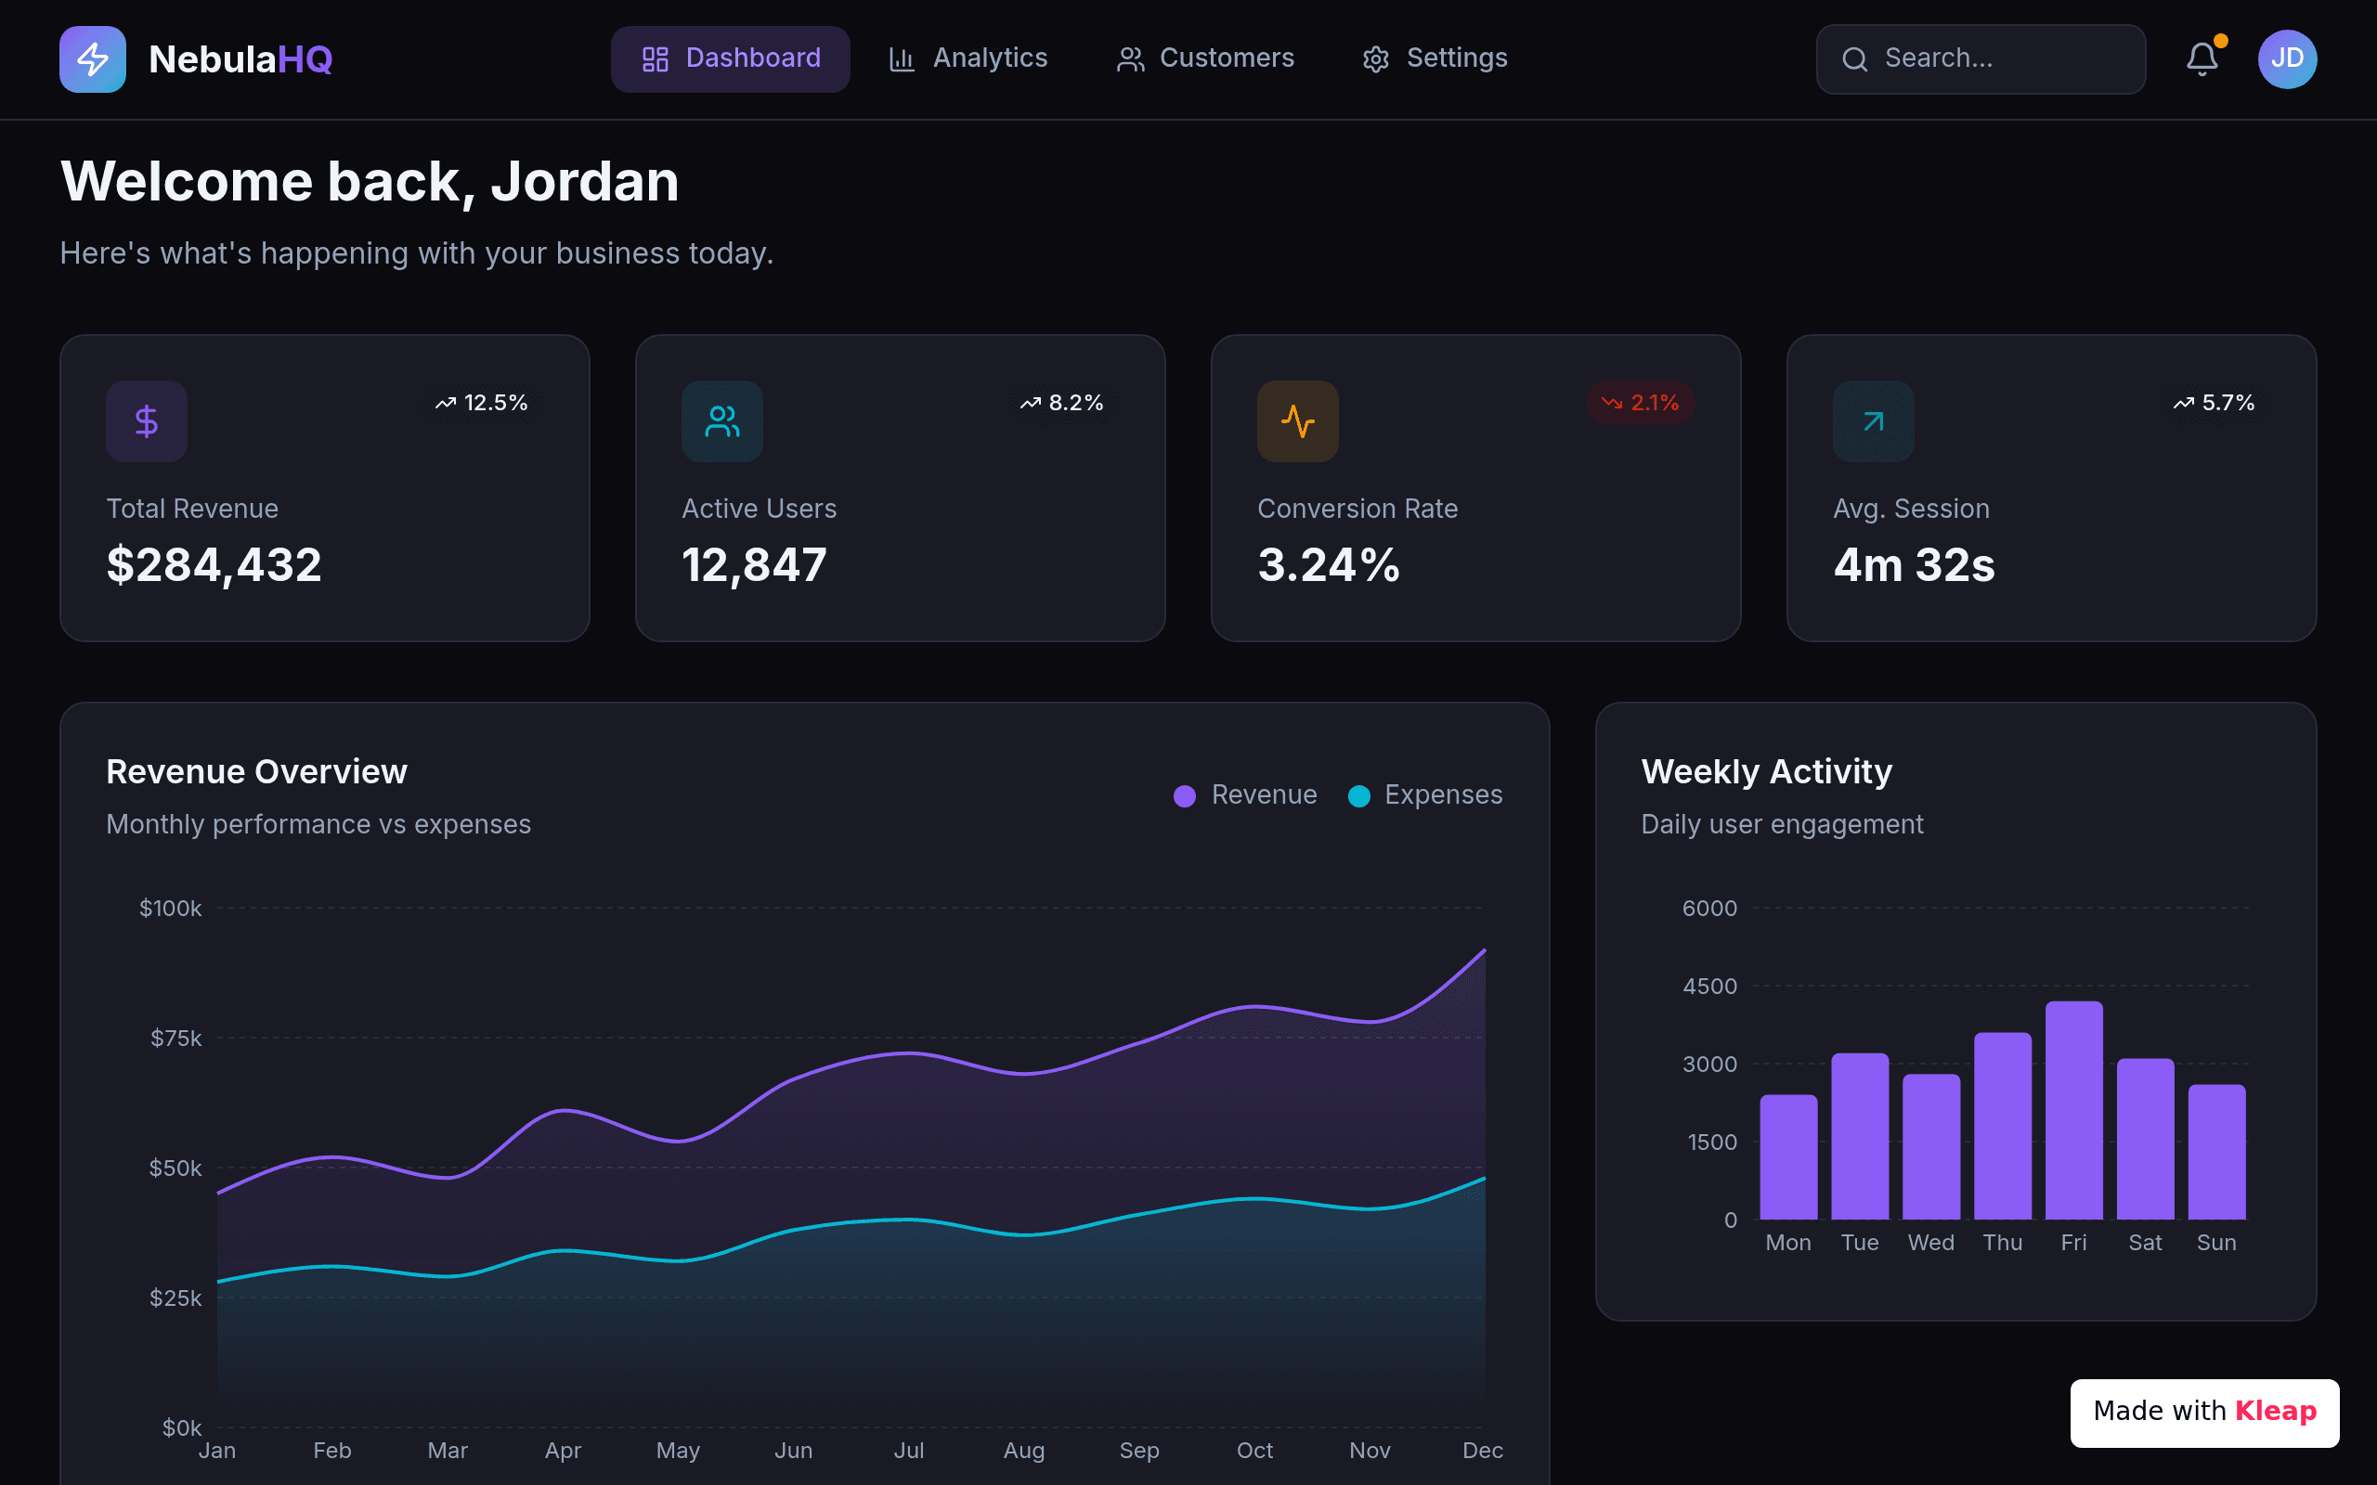Image resolution: width=2377 pixels, height=1485 pixels.
Task: Click the Made with Kleap badge
Action: (2204, 1413)
